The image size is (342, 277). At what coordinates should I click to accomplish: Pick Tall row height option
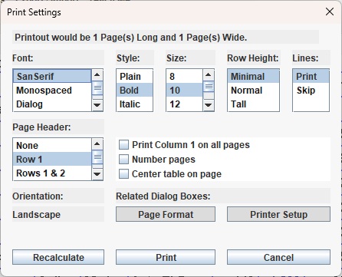253,104
